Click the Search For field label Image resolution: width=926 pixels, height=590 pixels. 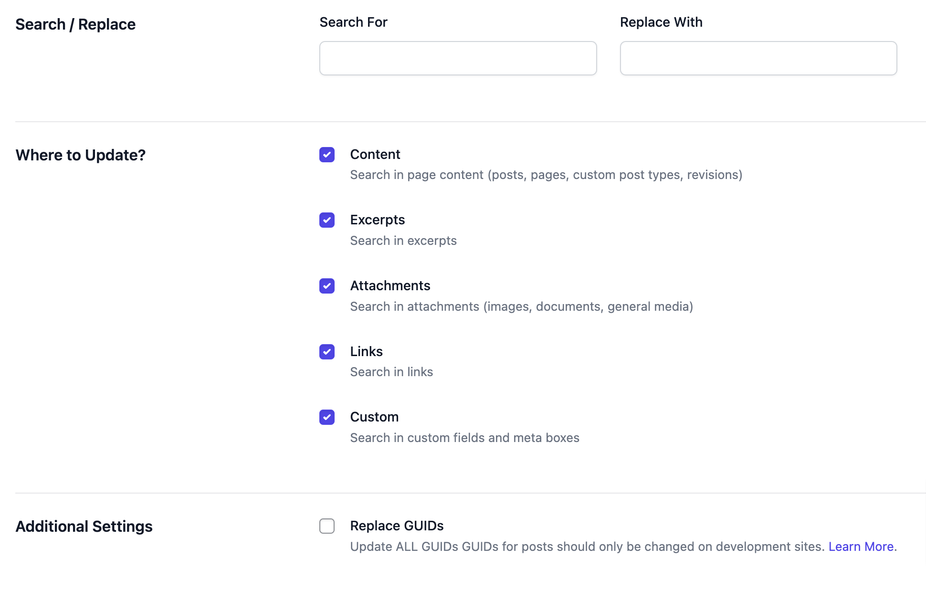[x=353, y=22]
